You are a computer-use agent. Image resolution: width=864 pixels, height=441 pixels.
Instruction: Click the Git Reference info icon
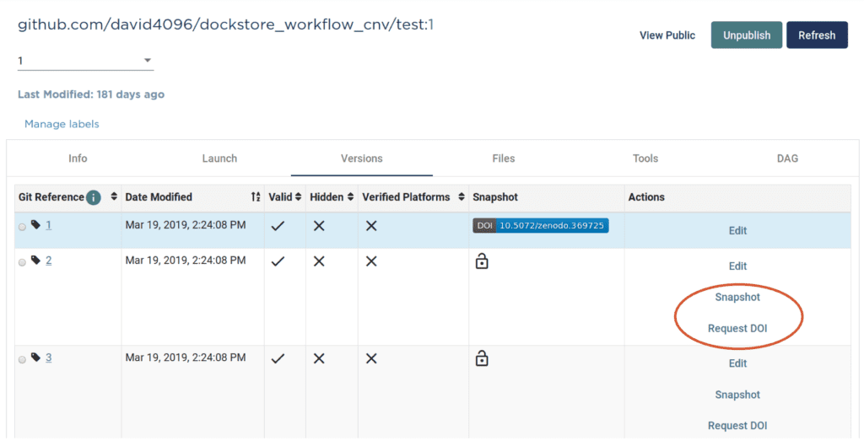point(94,197)
